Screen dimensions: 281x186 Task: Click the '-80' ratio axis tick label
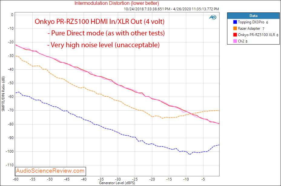11,124
